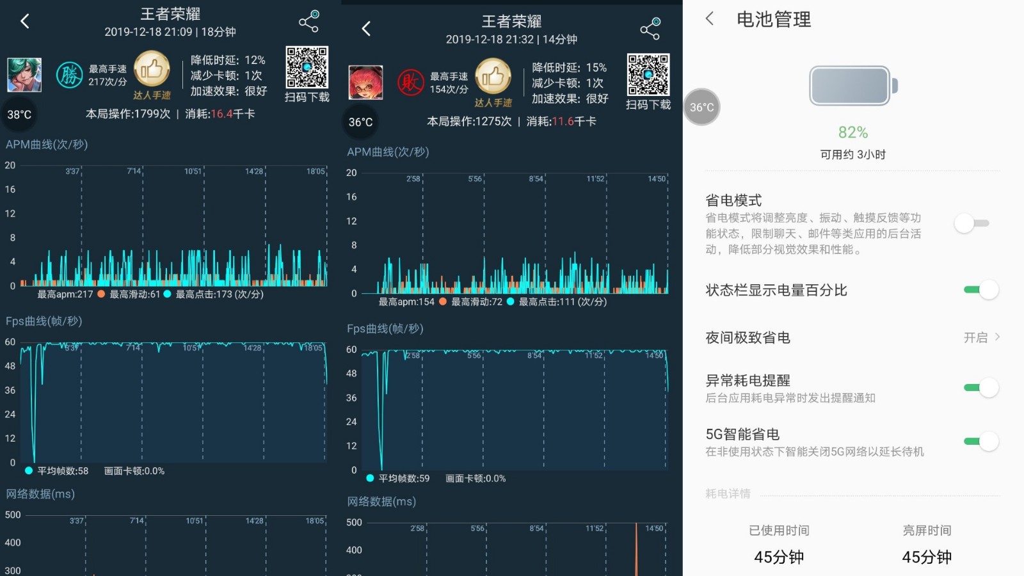Go back from the 14-minute game report
1024x576 pixels.
pyautogui.click(x=365, y=29)
